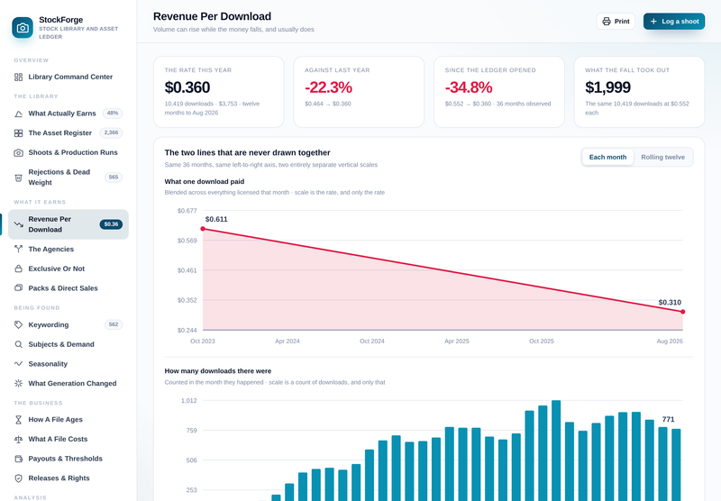
Task: Open The Agencies section
Action: click(x=68, y=249)
